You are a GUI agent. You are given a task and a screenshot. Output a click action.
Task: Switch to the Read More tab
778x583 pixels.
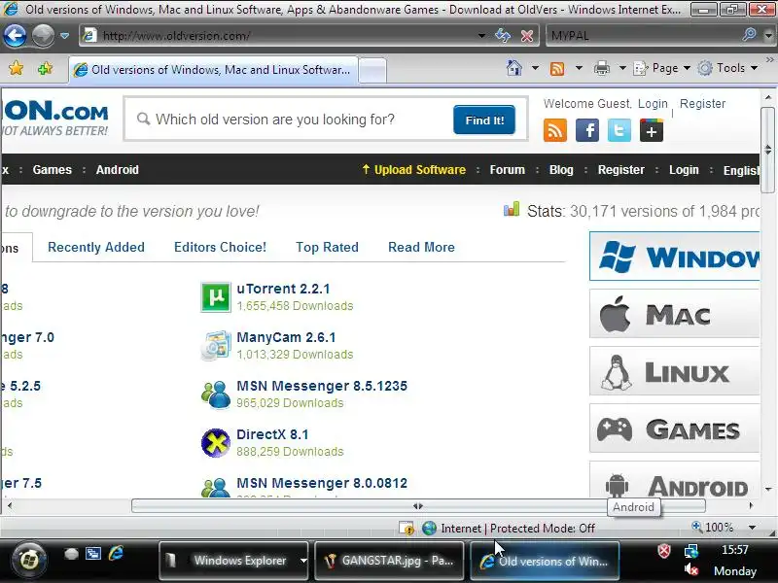click(421, 247)
